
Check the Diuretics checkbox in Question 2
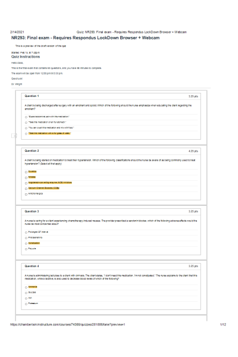(26, 172)
